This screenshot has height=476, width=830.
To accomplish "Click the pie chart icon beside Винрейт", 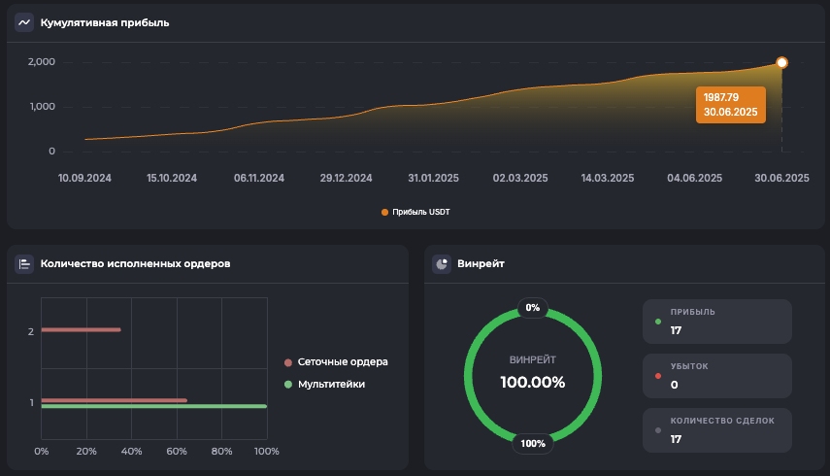I will 442,263.
